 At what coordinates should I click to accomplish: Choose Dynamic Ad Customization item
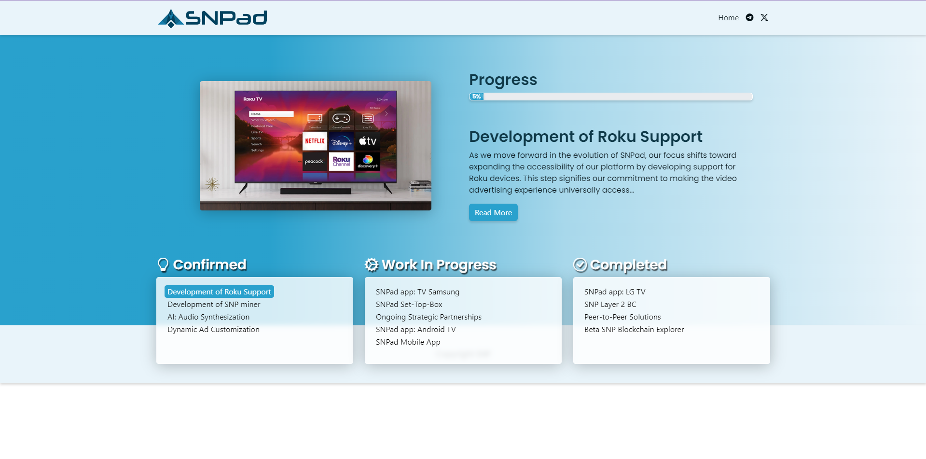point(213,330)
